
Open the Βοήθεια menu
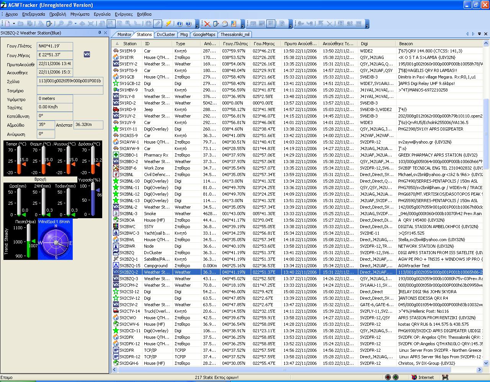tap(144, 14)
